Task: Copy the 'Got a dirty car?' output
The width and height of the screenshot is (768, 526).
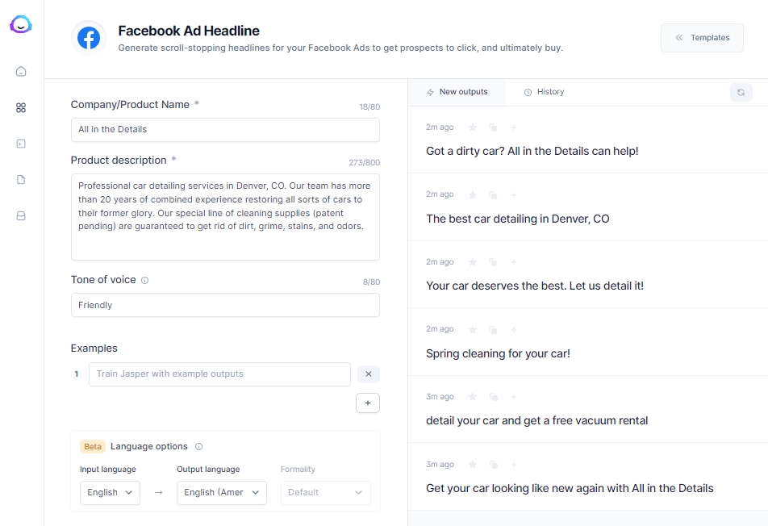Action: pyautogui.click(x=493, y=127)
